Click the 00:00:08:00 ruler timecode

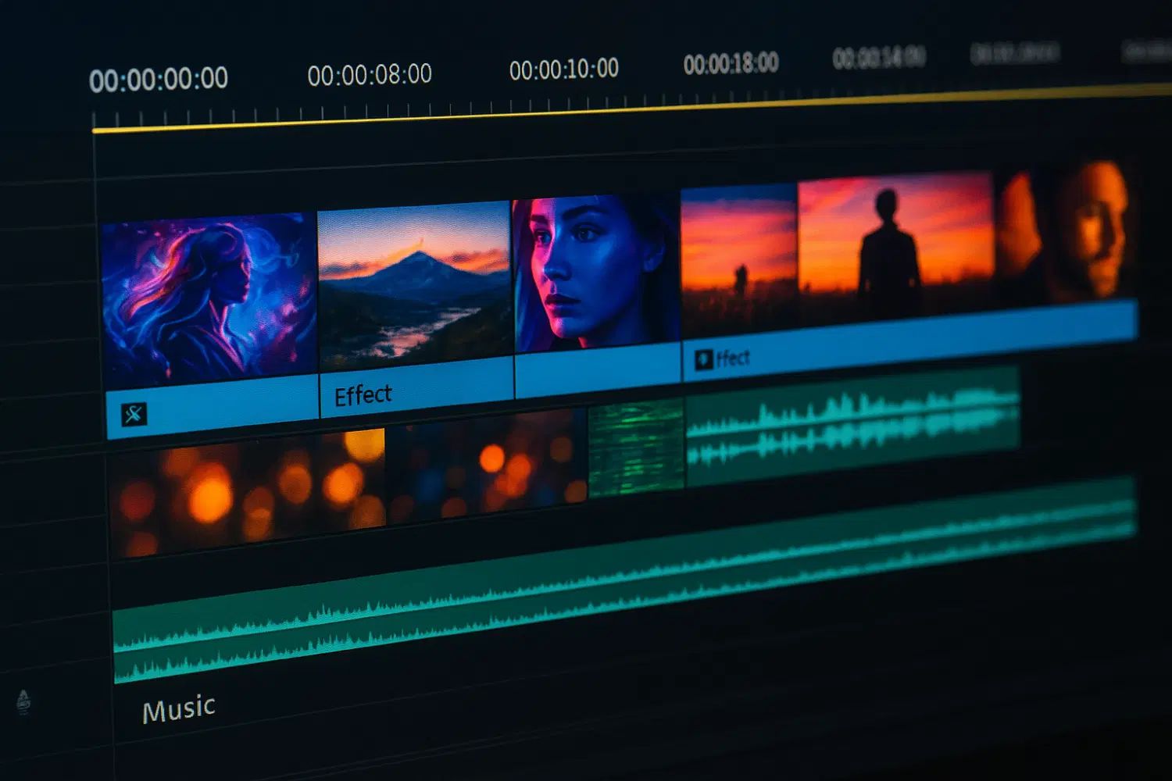tap(370, 74)
